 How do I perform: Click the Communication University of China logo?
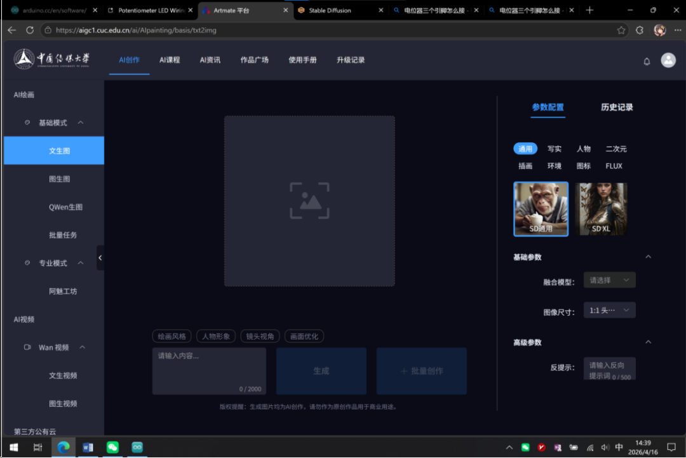51,59
